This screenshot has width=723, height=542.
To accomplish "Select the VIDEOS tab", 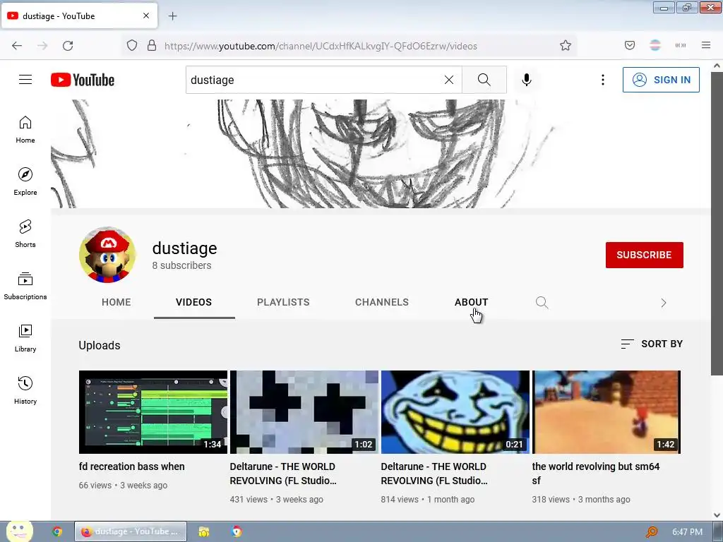I will [x=193, y=302].
